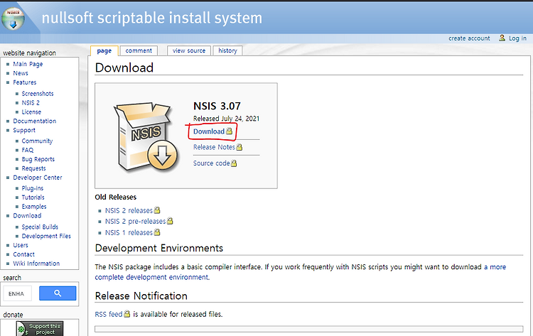Viewport: 533px width, 336px height.
Task: Open FAQ in the sidebar
Action: [x=28, y=150]
